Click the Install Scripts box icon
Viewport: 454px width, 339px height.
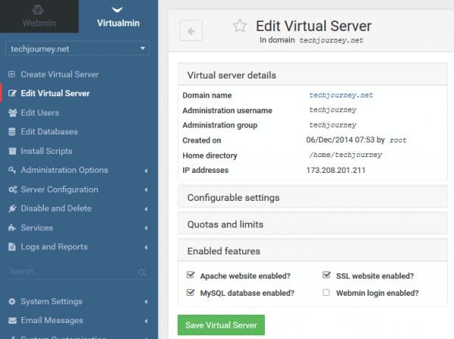[x=12, y=151]
